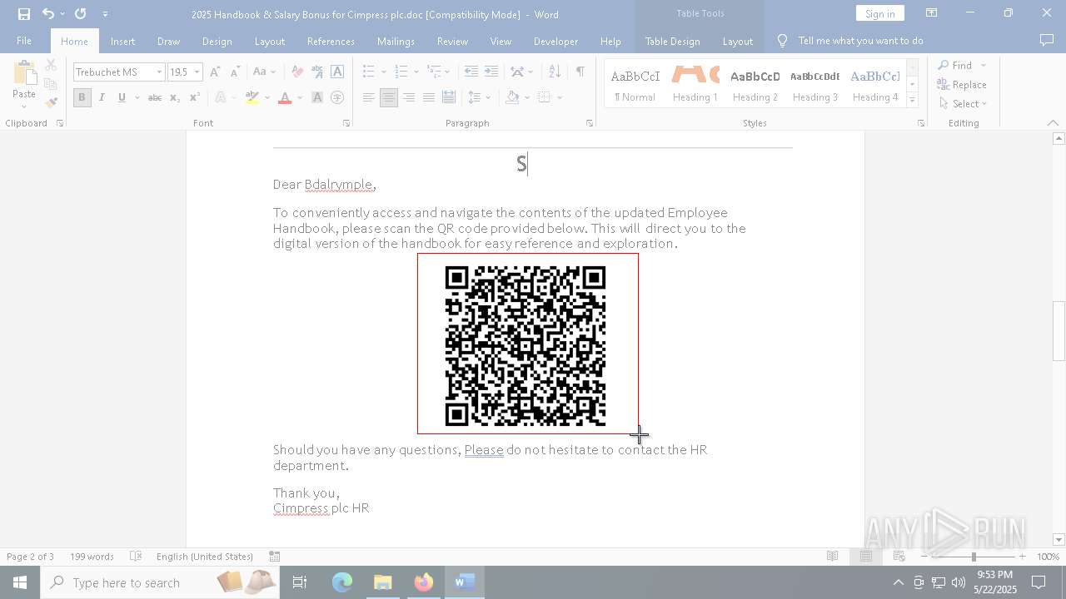Switch to the Design tab
Screen dimensions: 1066x599
coord(217,41)
